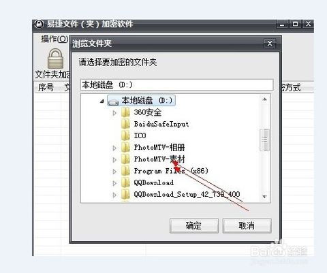
Task: Open the 操作(O) menu
Action: 54,39
